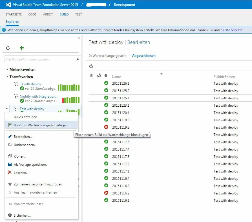The height and width of the screenshot is (222, 252).
Task: Click Bearbeiten link next to title
Action: (138, 42)
